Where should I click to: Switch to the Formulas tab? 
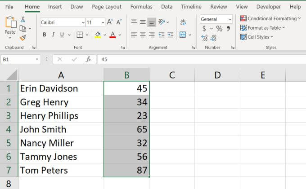(x=141, y=7)
